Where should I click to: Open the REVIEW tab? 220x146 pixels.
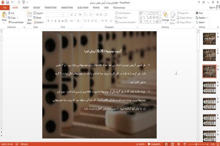tap(96, 8)
